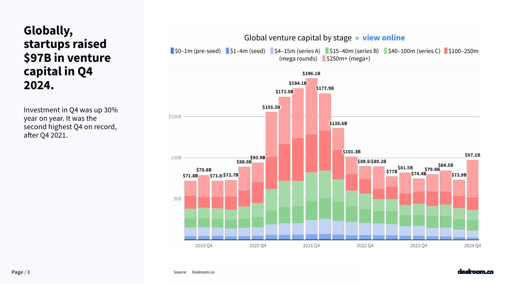Click the $72.9B bar label
The image size is (505, 284).
(459, 175)
